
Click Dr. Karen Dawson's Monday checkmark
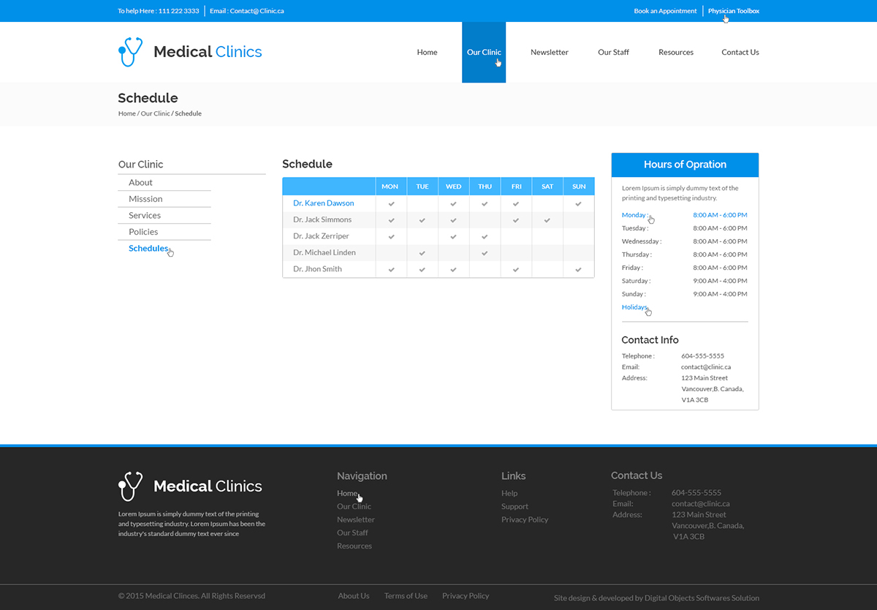click(391, 203)
